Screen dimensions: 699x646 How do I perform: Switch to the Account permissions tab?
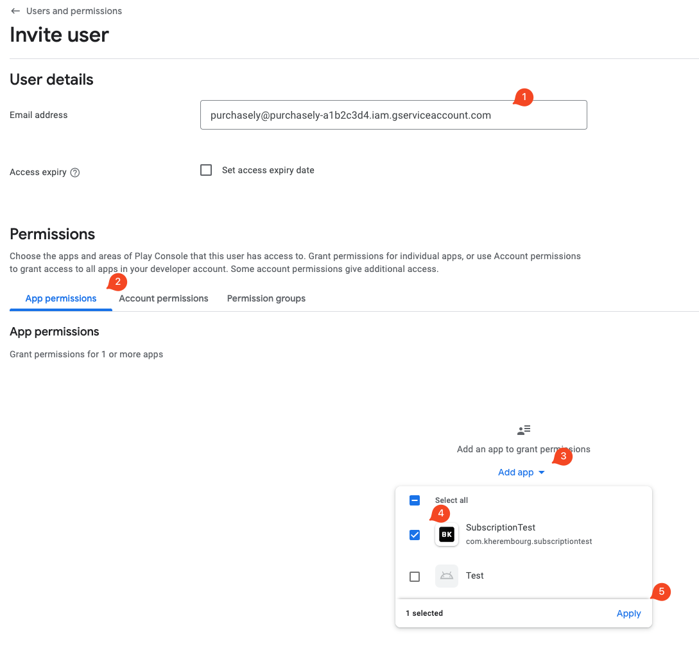pyautogui.click(x=164, y=298)
